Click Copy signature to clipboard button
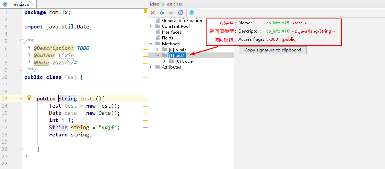 click(272, 50)
